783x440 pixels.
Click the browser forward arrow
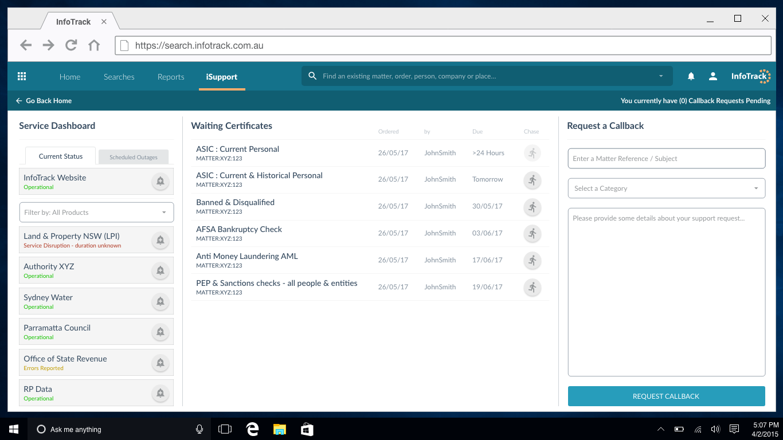49,45
